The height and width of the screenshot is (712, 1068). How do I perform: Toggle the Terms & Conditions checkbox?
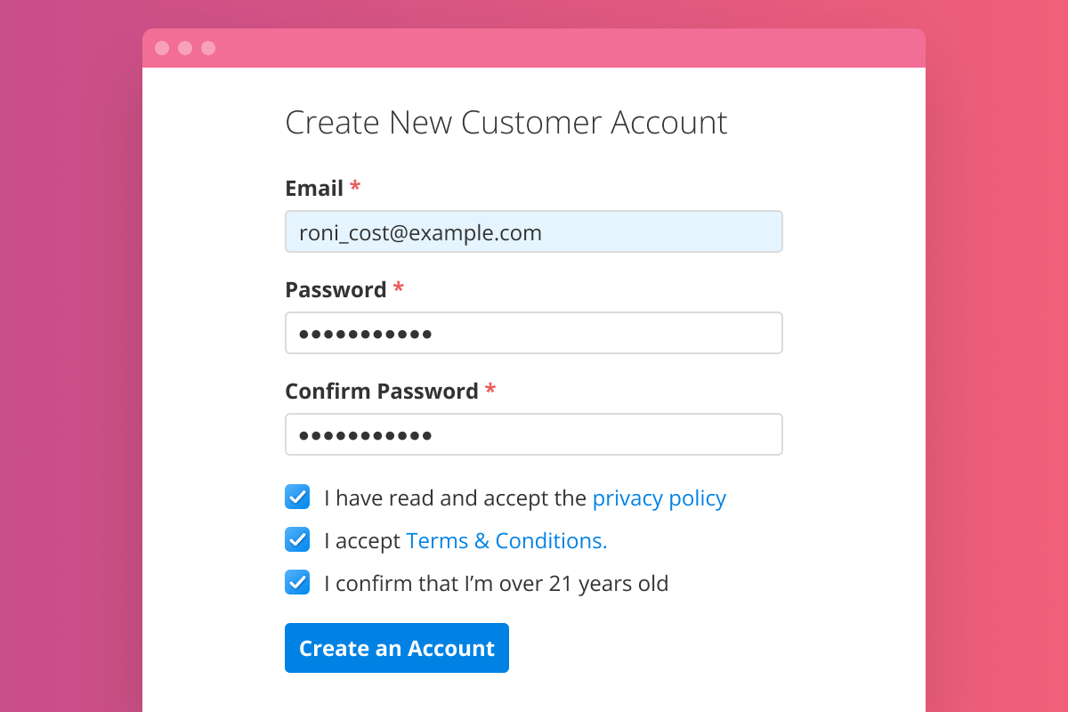(297, 540)
